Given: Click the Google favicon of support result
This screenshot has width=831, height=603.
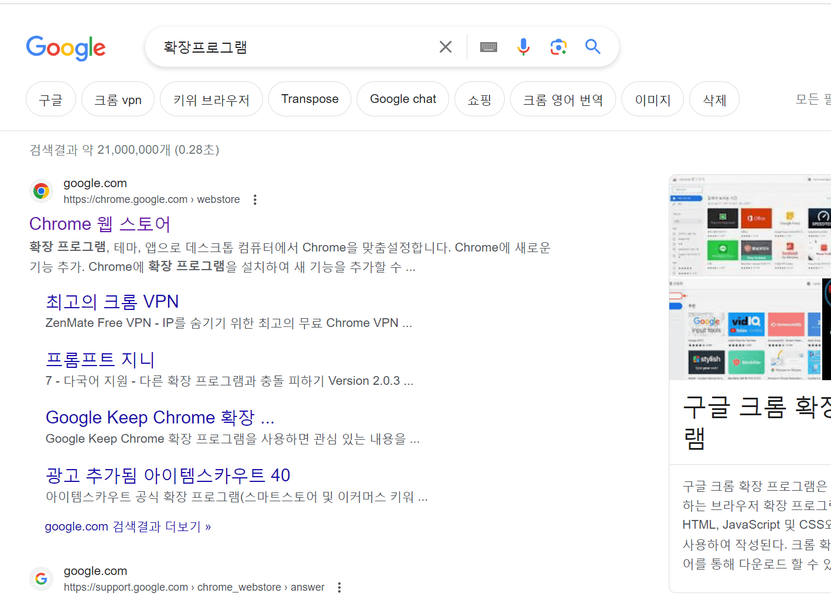Looking at the screenshot, I should pyautogui.click(x=41, y=578).
